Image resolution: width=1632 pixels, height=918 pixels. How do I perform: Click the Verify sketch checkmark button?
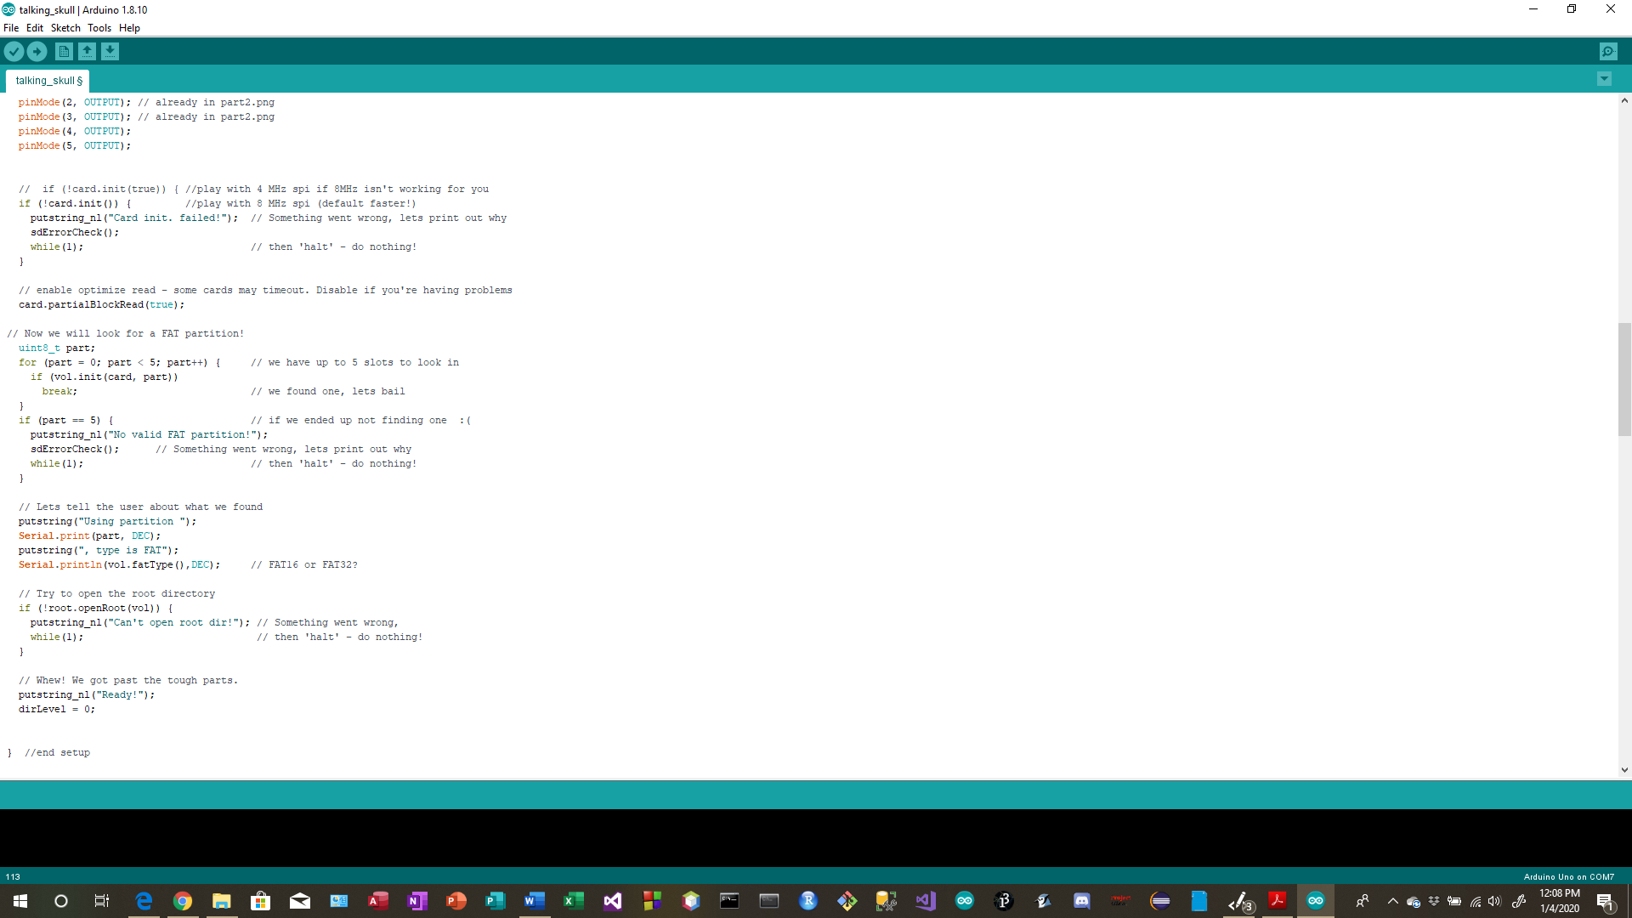tap(14, 52)
